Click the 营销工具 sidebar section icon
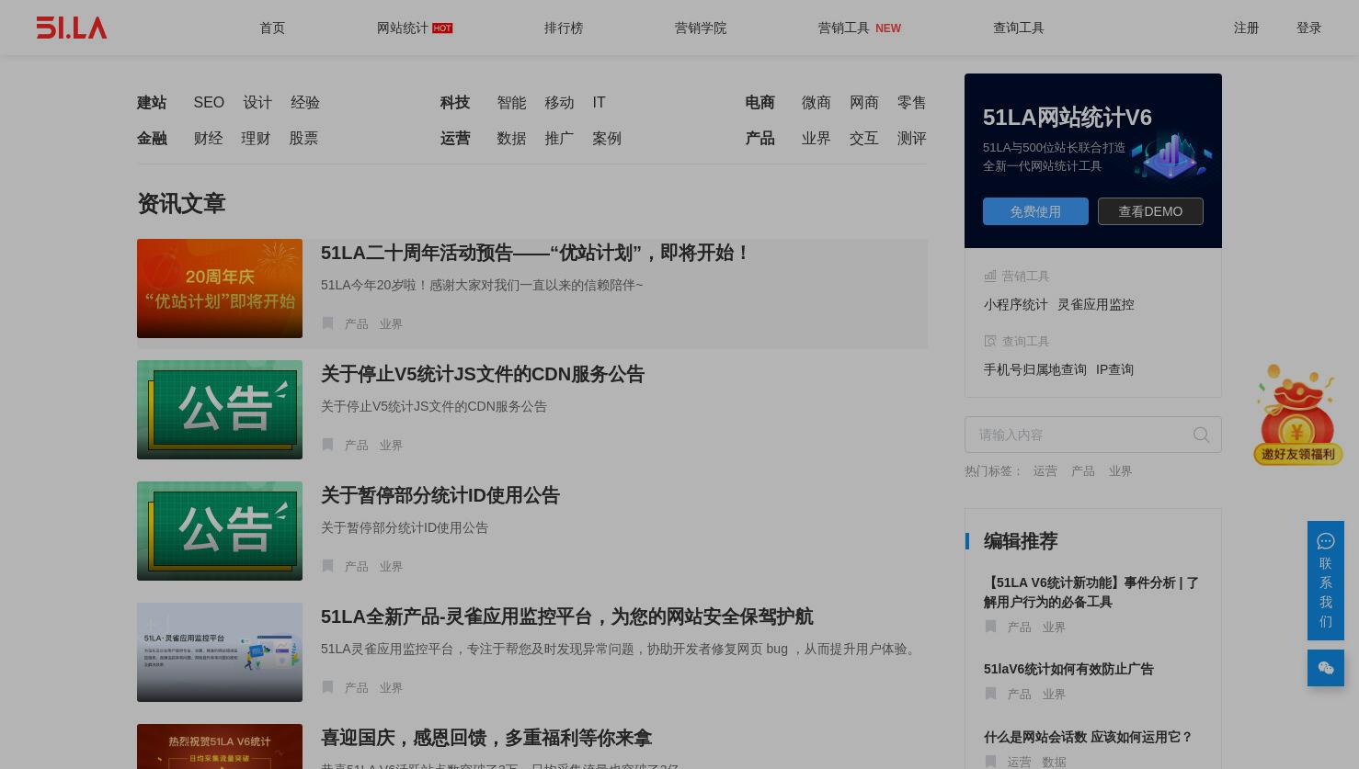Screen dimensions: 1359x769 [990, 276]
